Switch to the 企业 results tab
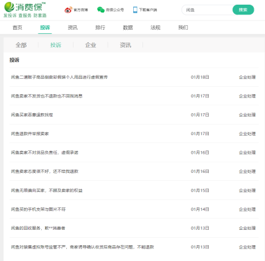265x261 pixels. [x=91, y=45]
